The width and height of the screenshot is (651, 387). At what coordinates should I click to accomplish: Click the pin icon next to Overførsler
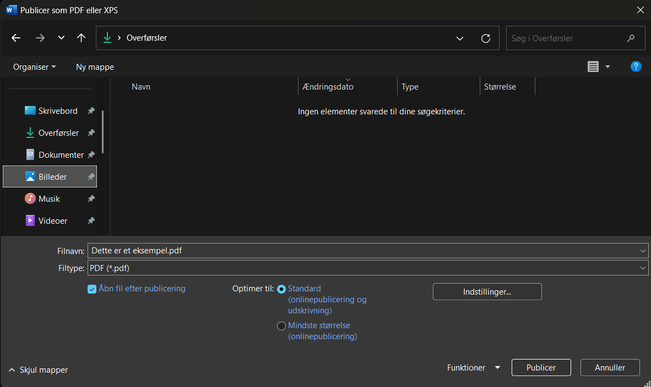pyautogui.click(x=91, y=132)
